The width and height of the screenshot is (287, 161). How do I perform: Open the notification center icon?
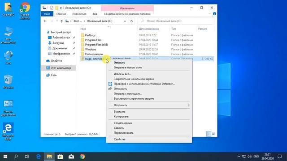(279, 157)
